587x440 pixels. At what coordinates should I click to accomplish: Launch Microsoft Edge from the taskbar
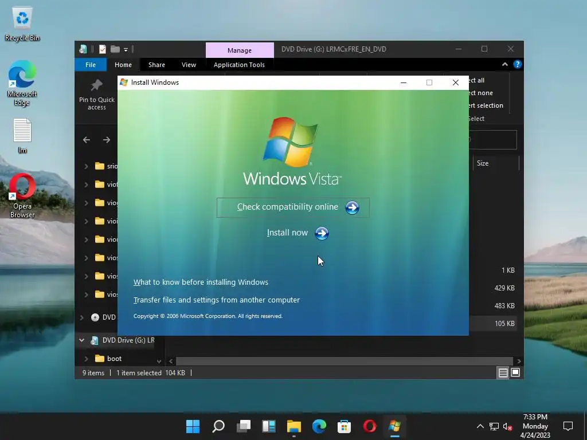click(319, 426)
